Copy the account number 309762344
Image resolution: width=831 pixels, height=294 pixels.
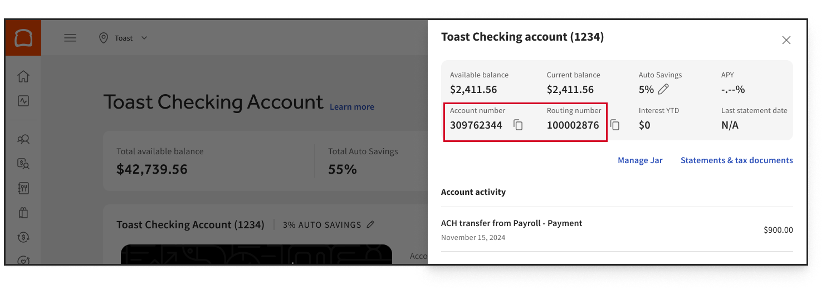pos(518,125)
